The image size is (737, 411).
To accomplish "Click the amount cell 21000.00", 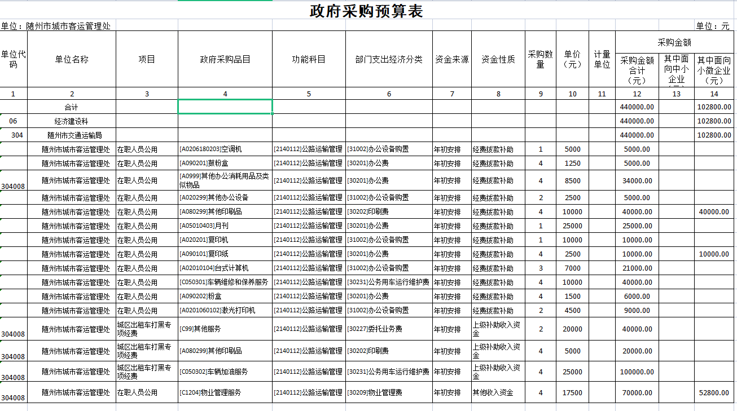I will click(637, 268).
